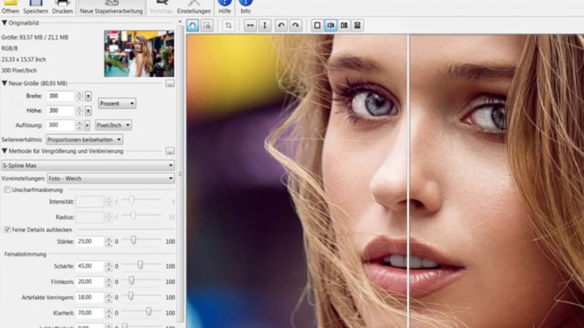Click the Speichern toolbar button
Viewport: 584px width, 328px height.
tap(36, 7)
